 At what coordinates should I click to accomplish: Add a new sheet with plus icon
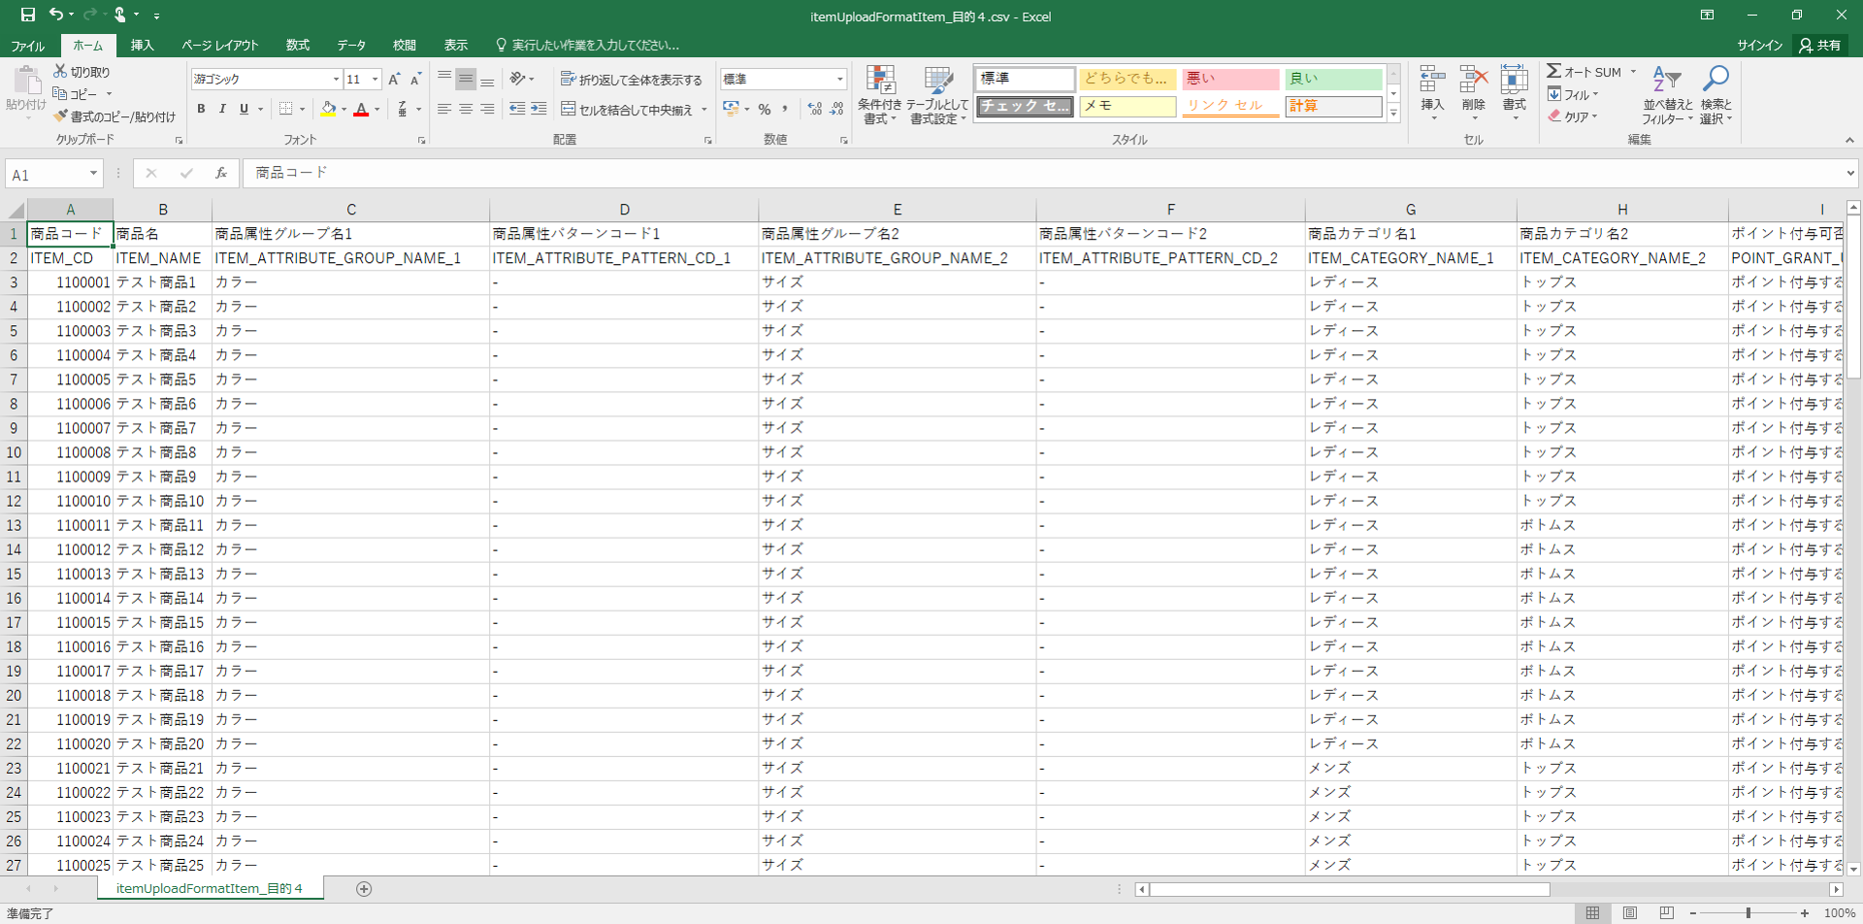364,889
